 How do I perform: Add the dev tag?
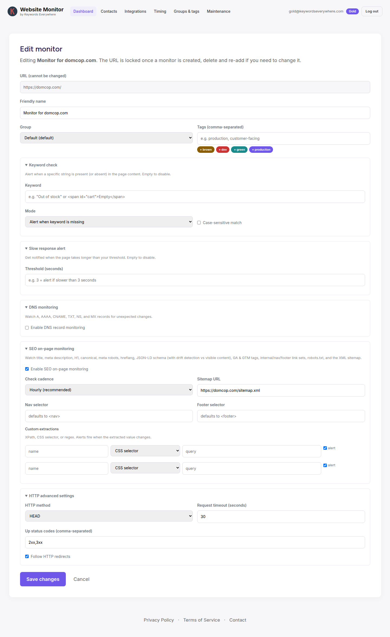(x=223, y=150)
